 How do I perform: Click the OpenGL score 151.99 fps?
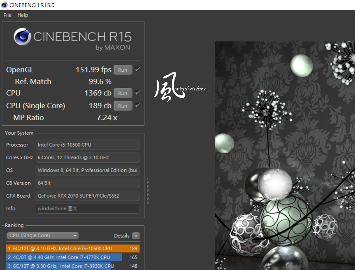point(93,70)
